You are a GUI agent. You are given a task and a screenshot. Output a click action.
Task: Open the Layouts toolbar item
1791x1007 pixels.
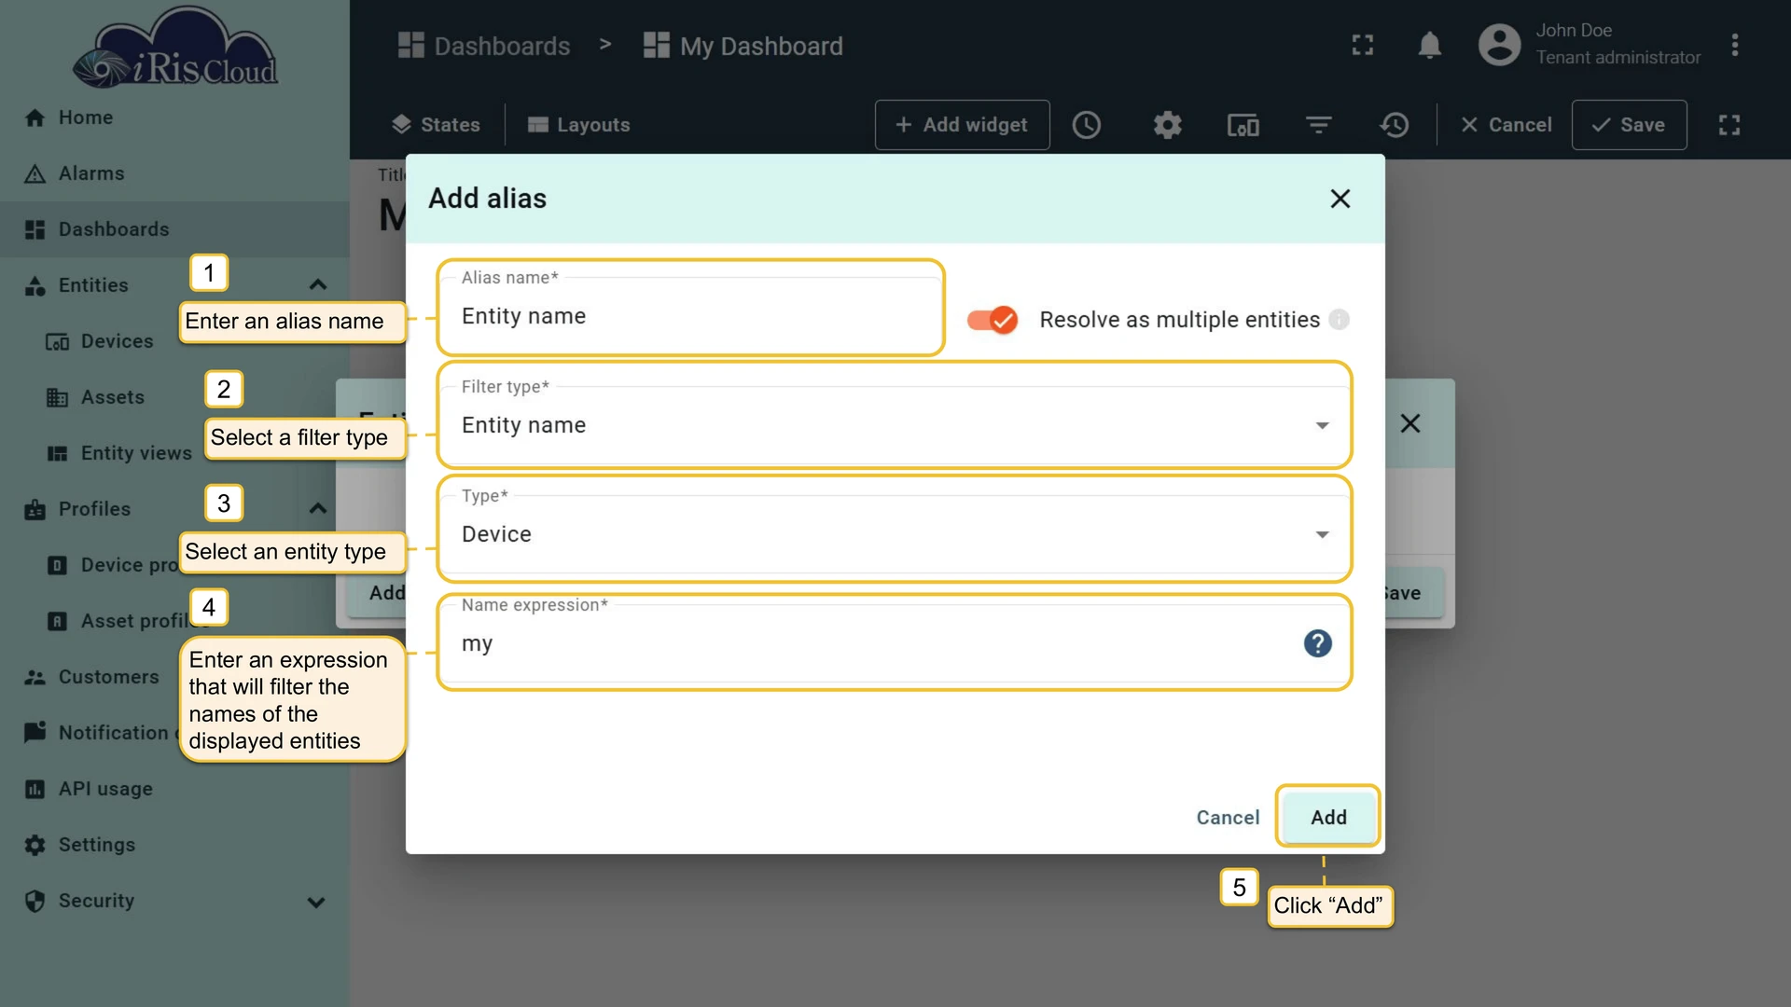pyautogui.click(x=578, y=125)
